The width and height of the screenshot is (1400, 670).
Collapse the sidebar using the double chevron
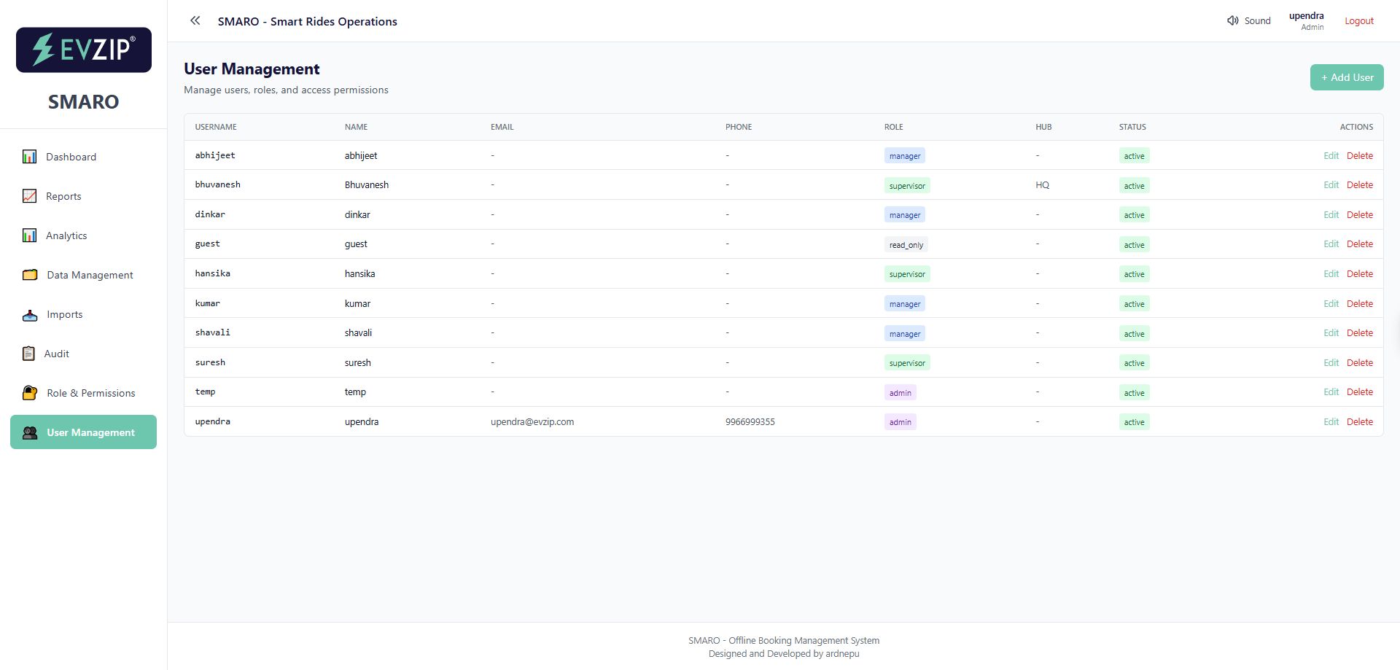pyautogui.click(x=195, y=20)
